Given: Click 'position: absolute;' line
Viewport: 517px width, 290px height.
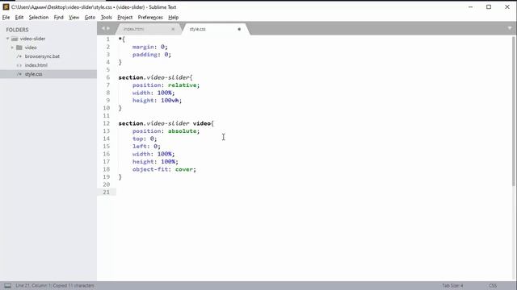Looking at the screenshot, I should pyautogui.click(x=166, y=130).
